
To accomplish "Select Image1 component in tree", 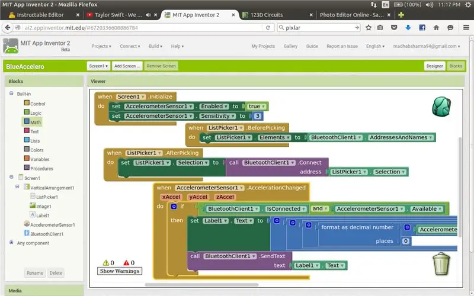I will pyautogui.click(x=40, y=206).
